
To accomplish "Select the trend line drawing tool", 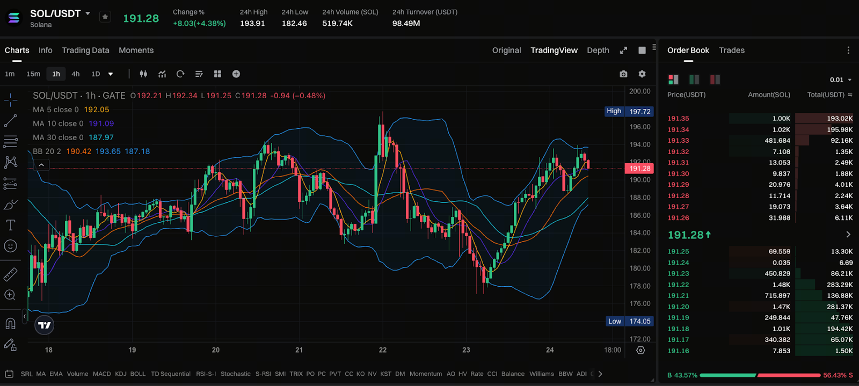I will pyautogui.click(x=10, y=121).
